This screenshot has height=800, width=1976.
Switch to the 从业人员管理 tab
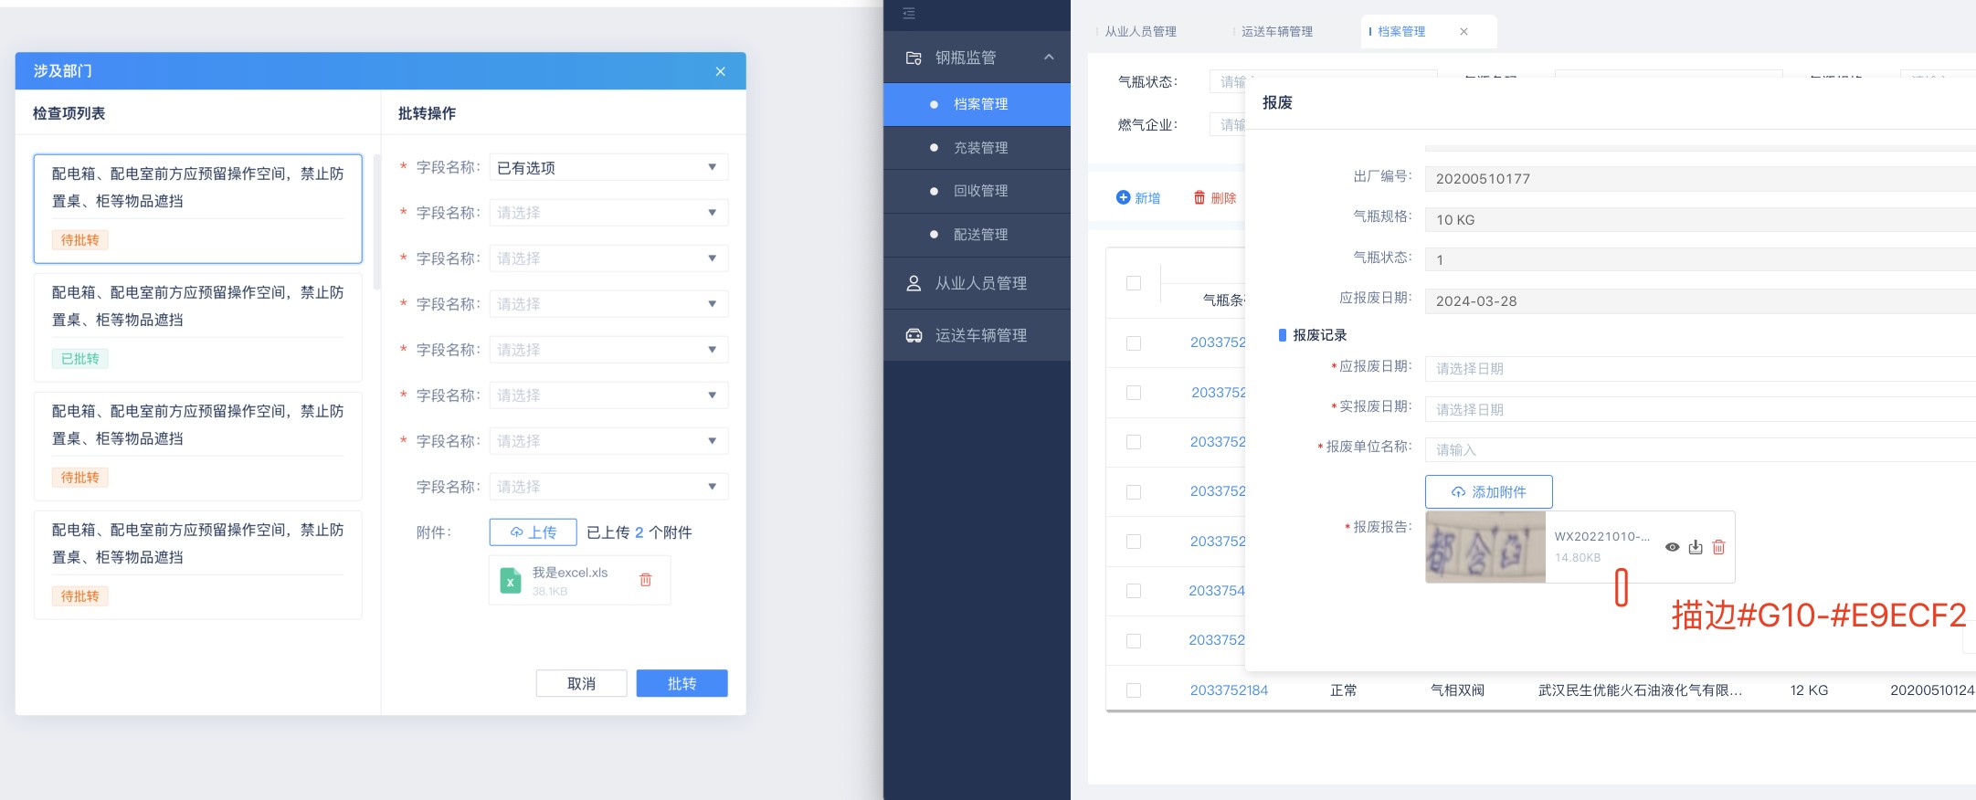tap(1140, 31)
